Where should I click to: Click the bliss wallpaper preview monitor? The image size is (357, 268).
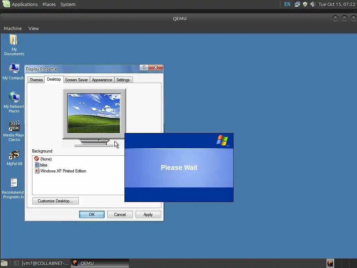(94, 113)
